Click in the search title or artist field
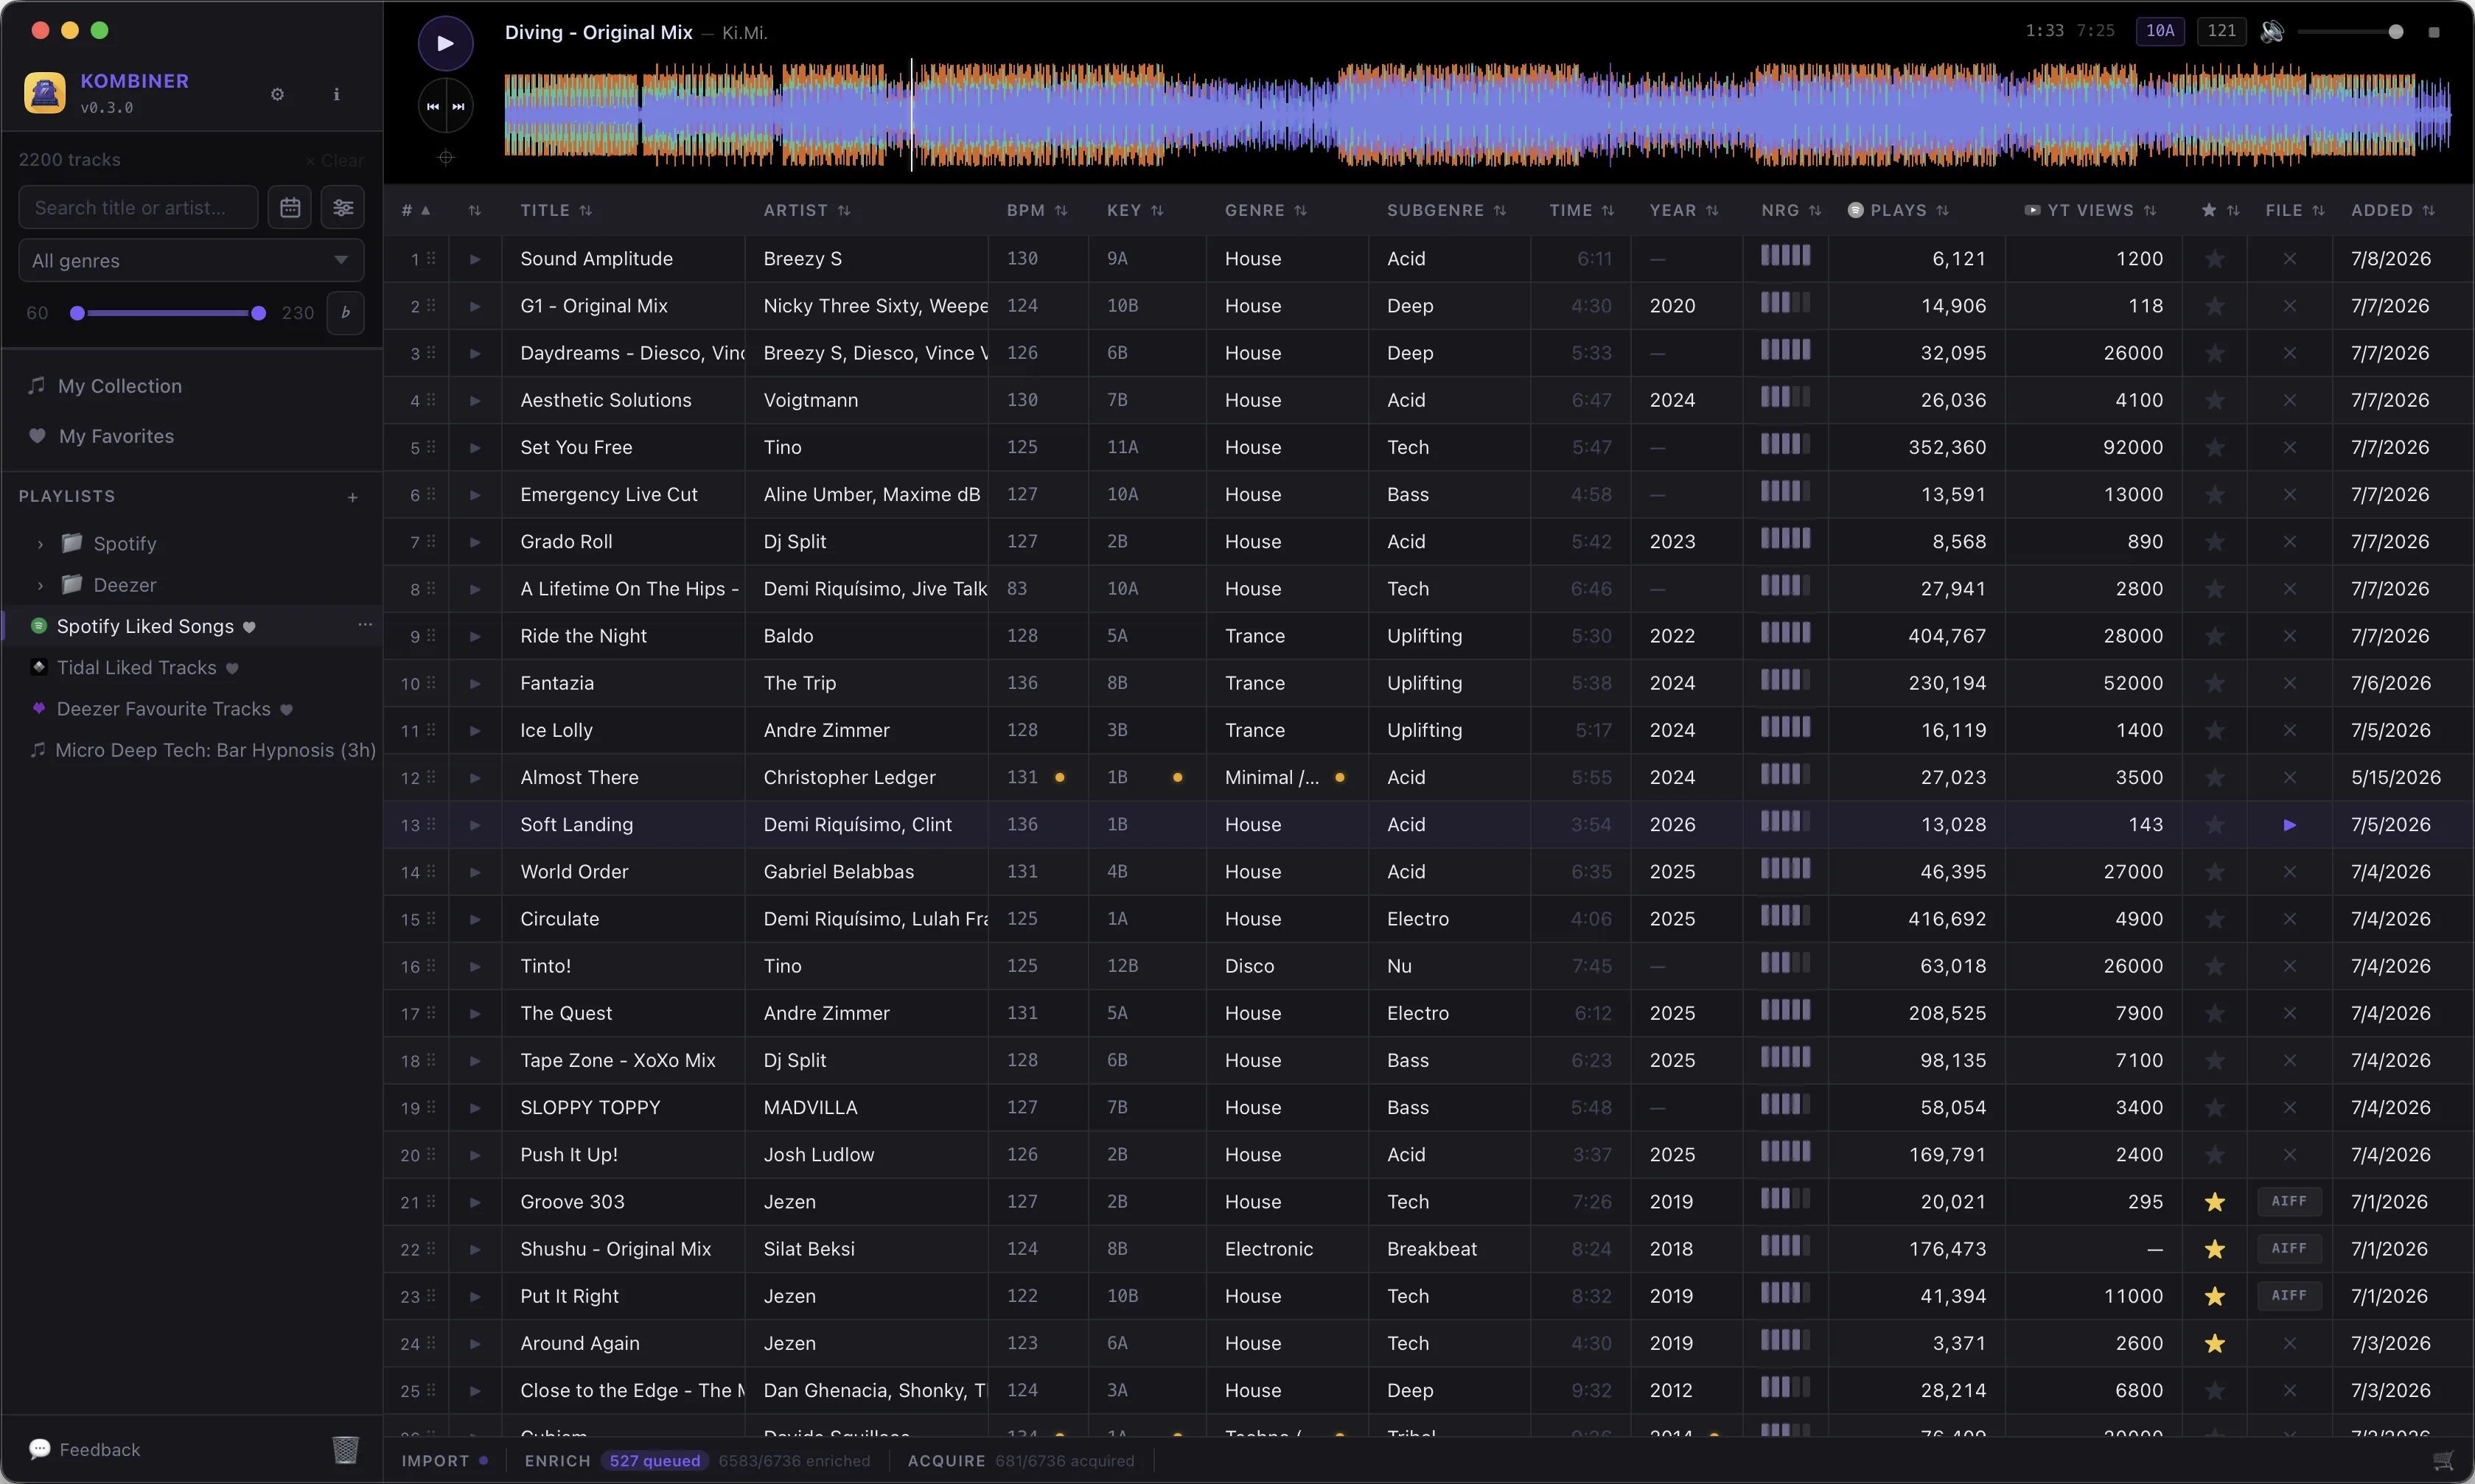Image resolution: width=2475 pixels, height=1484 pixels. click(x=138, y=207)
